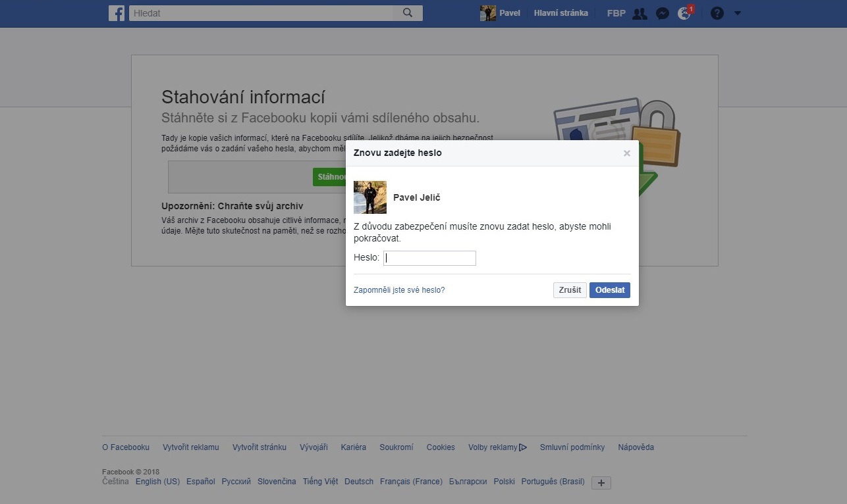Click the 'Znovu zadejte heslo' dialog title
Viewport: 847px width, 504px height.
point(398,153)
